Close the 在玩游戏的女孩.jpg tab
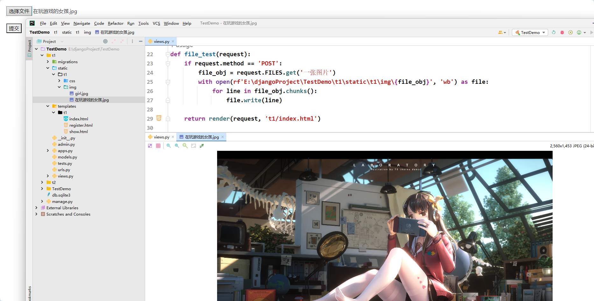The height and width of the screenshot is (301, 594). pos(223,137)
